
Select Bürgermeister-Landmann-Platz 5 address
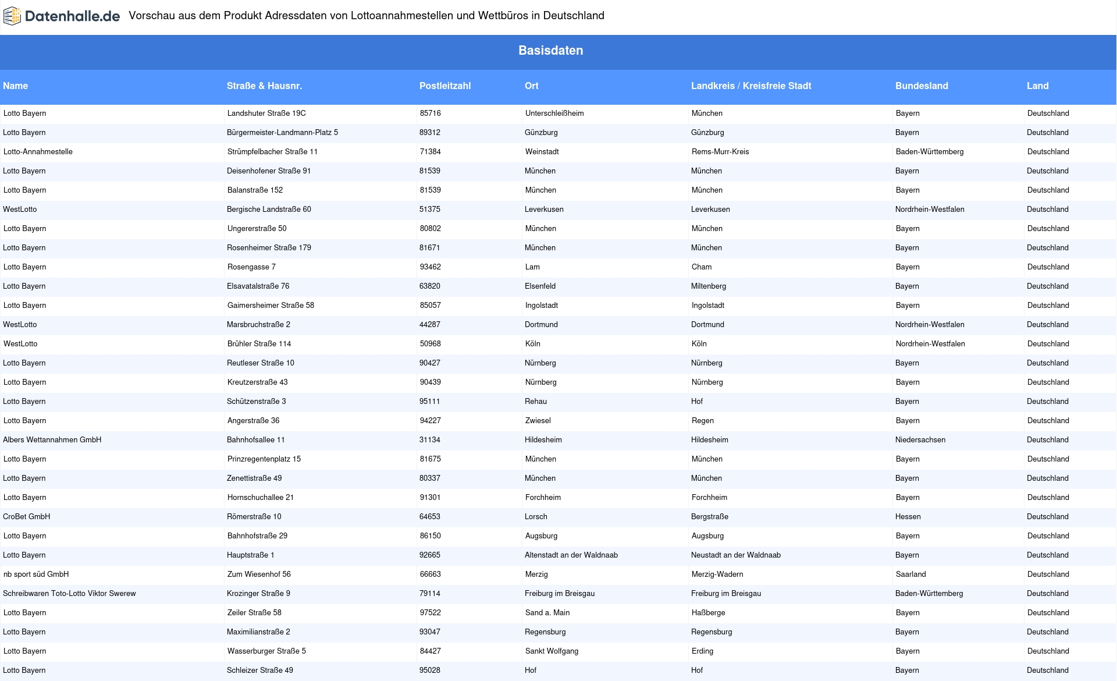[x=282, y=133]
